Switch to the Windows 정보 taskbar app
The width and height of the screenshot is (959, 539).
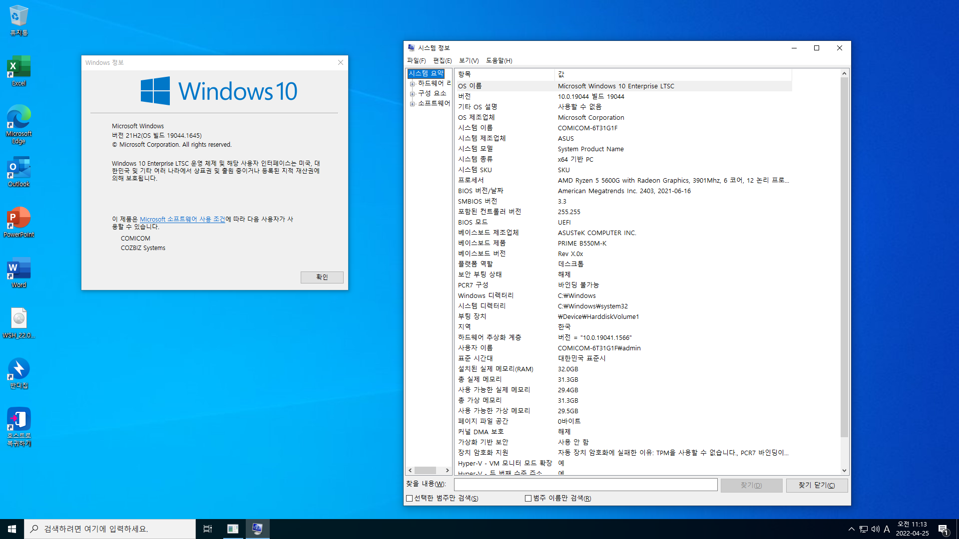233,529
